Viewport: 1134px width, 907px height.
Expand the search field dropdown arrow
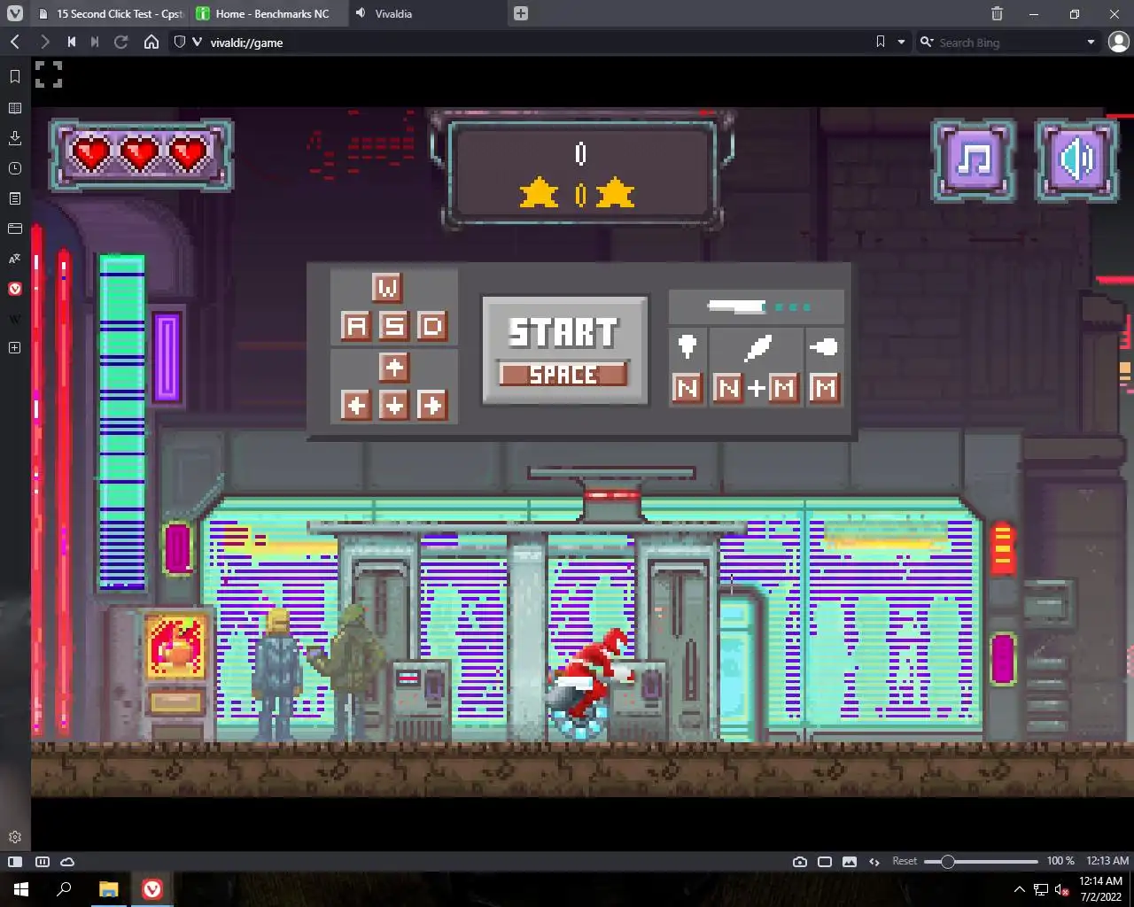1091,42
